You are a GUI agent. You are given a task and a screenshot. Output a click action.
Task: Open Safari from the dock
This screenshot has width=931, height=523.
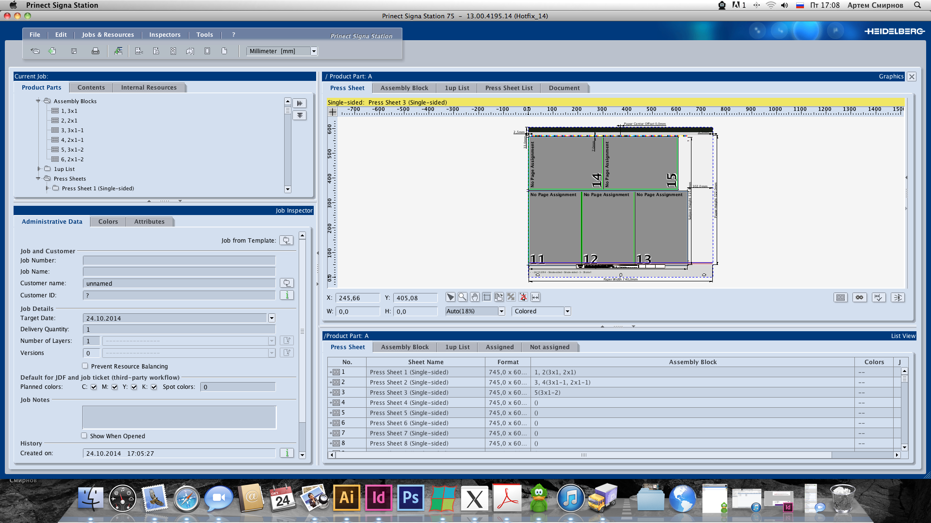click(x=187, y=499)
